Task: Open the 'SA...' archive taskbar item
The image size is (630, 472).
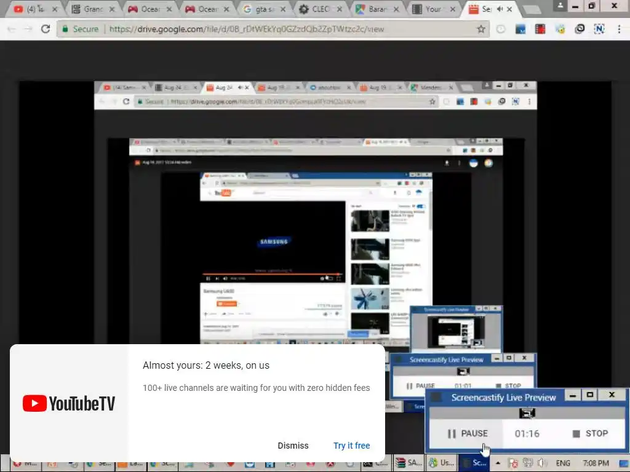Action: point(409,463)
